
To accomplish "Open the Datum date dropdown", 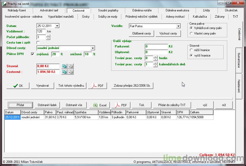I will tap(57, 26).
